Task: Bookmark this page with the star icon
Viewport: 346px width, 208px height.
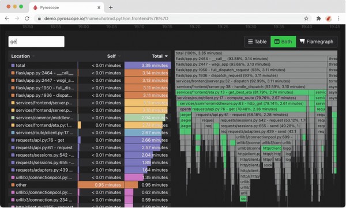Action: [306, 18]
